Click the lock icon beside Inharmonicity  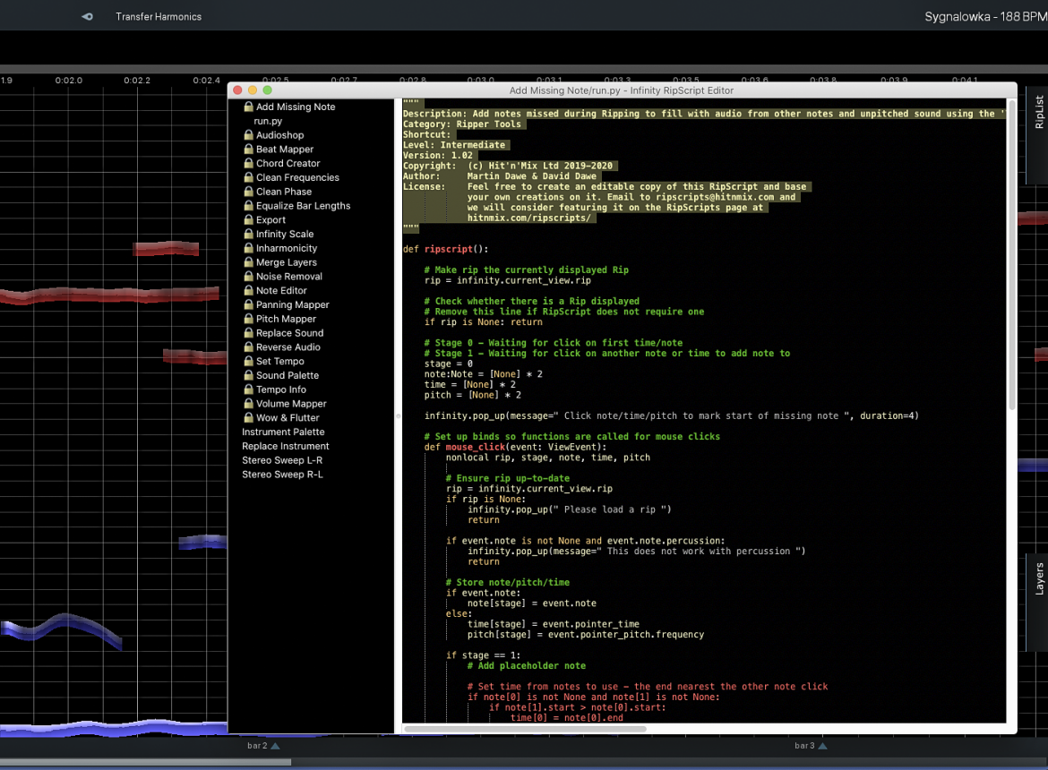click(248, 247)
